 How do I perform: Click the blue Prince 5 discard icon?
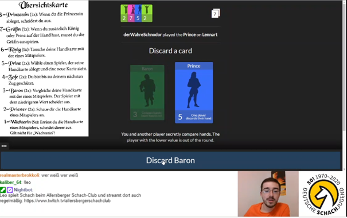138,13
